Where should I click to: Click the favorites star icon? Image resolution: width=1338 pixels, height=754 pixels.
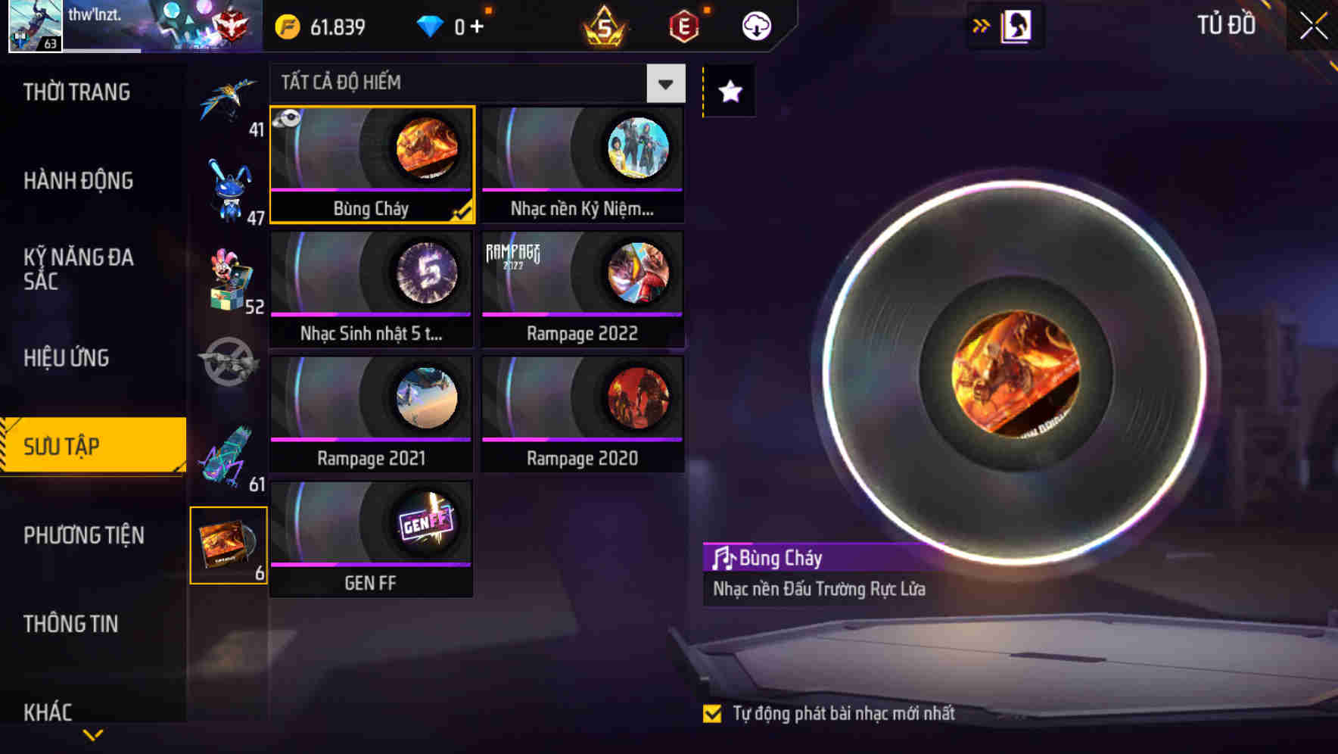point(730,92)
